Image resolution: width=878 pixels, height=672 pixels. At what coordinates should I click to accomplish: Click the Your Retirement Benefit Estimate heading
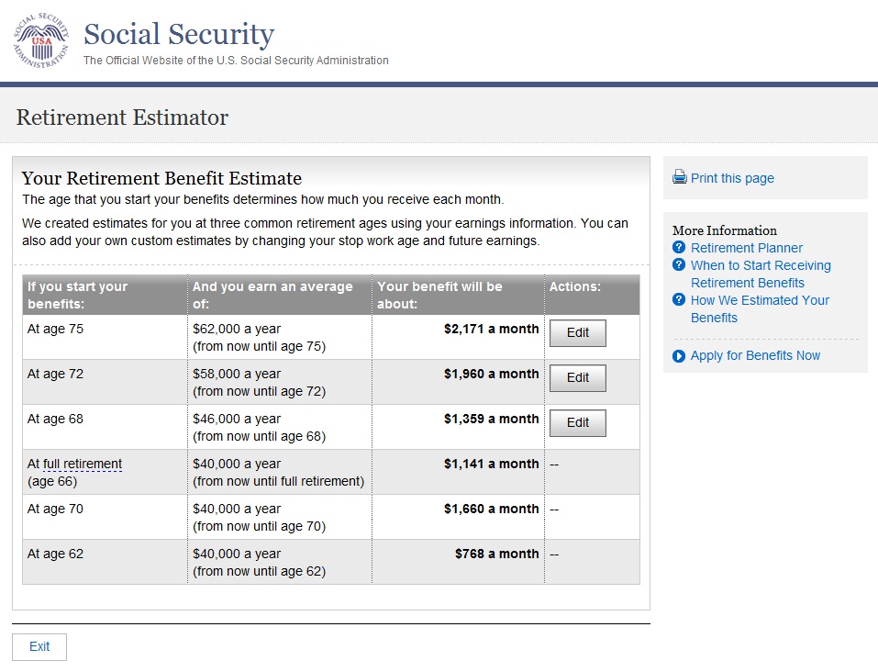(161, 178)
